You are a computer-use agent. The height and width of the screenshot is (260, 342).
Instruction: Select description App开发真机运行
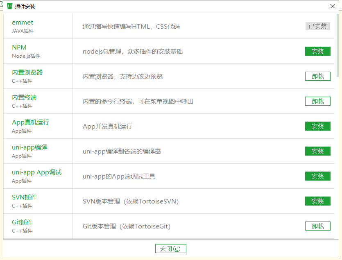(x=108, y=126)
